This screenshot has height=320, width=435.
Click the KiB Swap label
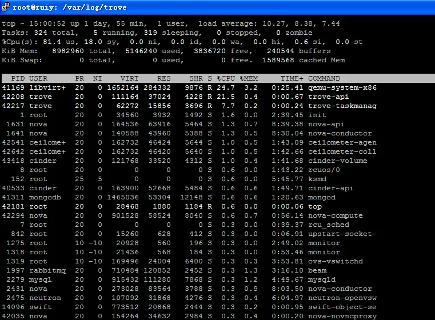(22, 60)
